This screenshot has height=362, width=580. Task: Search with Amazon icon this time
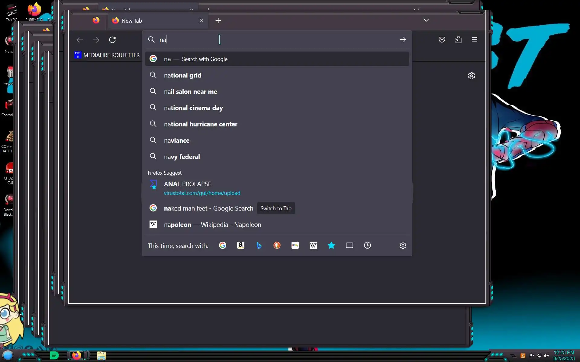pos(240,245)
